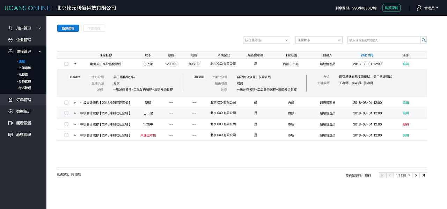Click the 新建课程 button

(x=68, y=28)
